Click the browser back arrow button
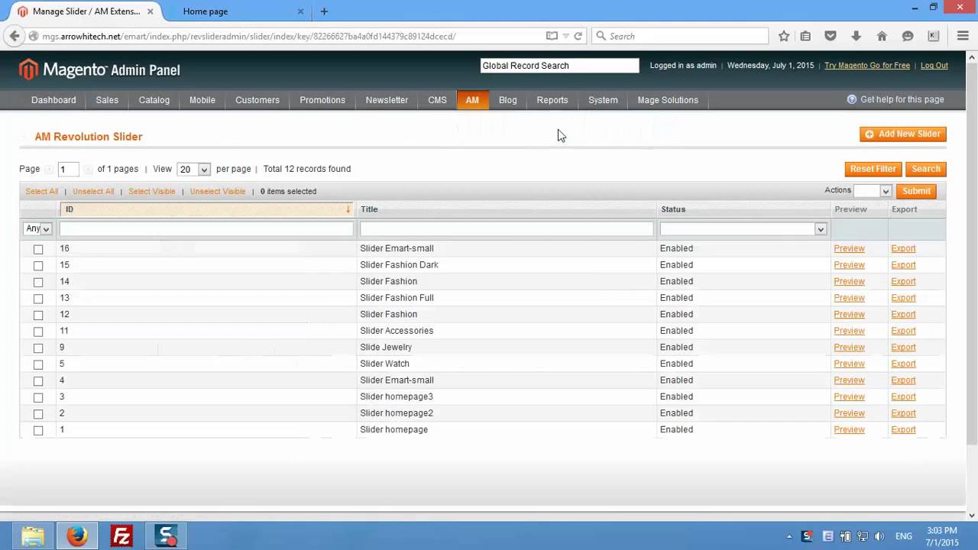Screen dimensions: 978x550 click(14, 36)
